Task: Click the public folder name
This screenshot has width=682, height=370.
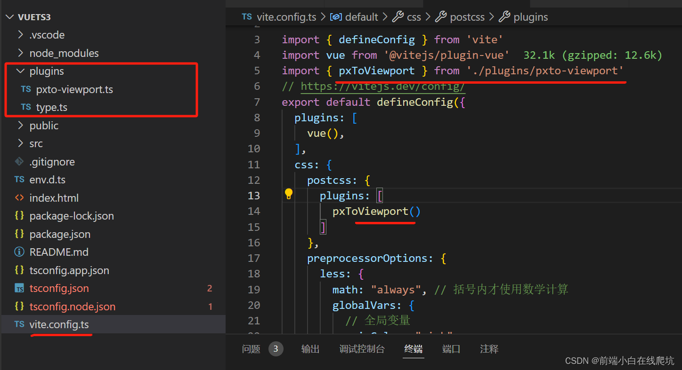Action: [x=44, y=126]
